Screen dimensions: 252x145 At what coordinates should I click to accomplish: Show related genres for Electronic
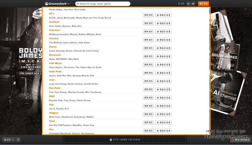(148, 57)
